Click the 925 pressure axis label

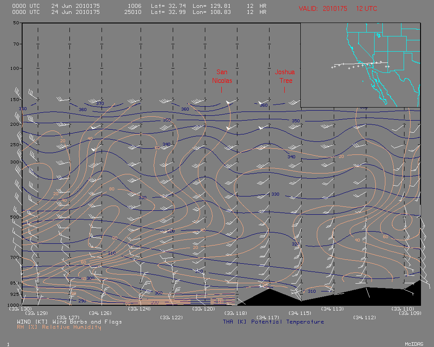pyautogui.click(x=15, y=294)
